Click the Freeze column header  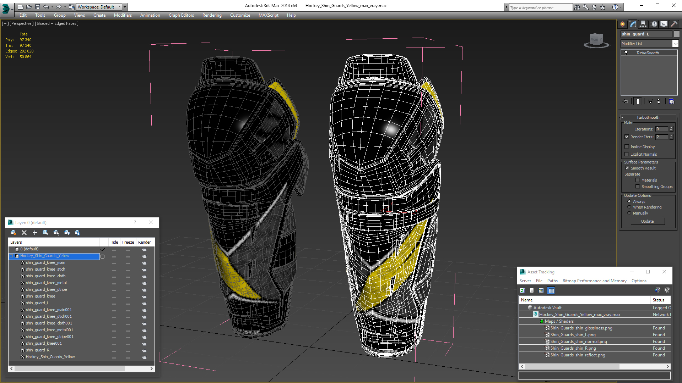(128, 242)
